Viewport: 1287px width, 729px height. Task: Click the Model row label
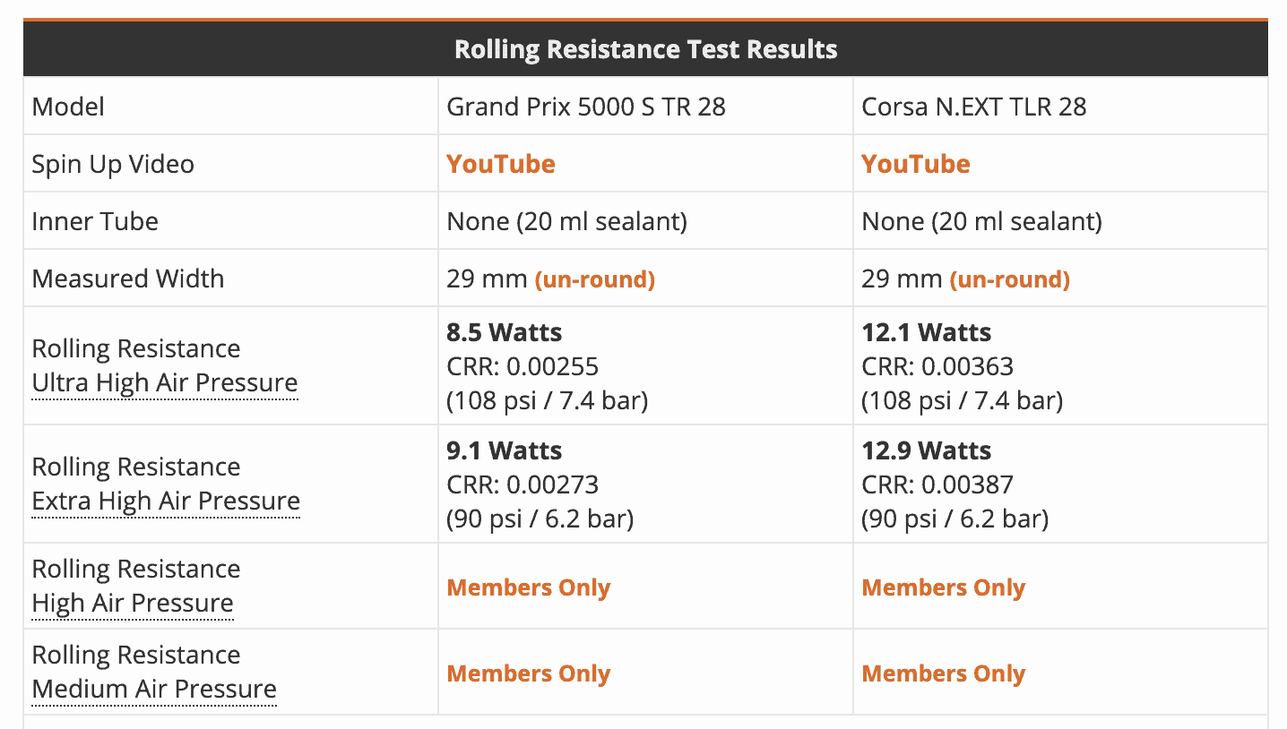[68, 107]
